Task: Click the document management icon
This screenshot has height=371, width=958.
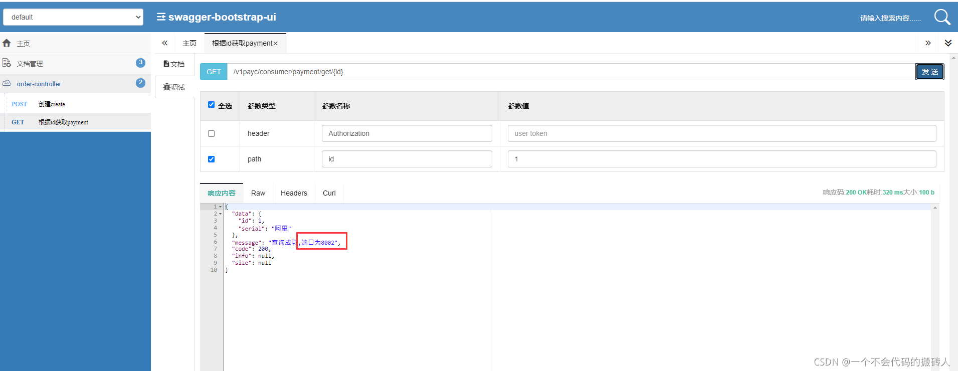Action: pyautogui.click(x=7, y=63)
